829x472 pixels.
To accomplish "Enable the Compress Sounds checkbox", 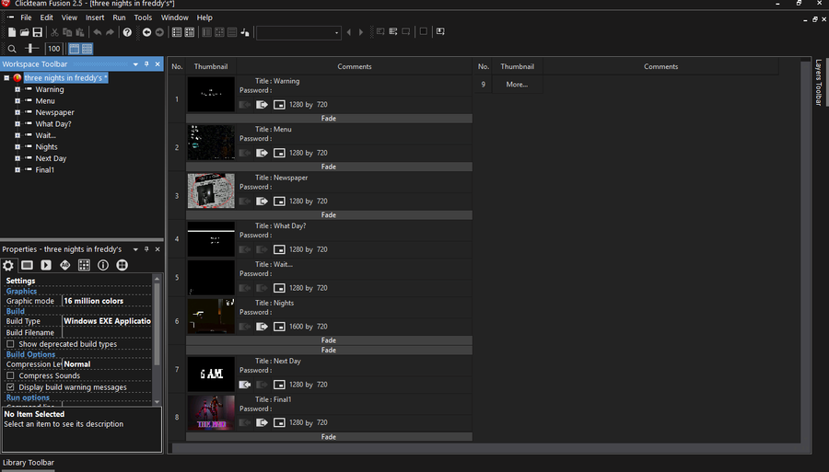I will tap(10, 375).
